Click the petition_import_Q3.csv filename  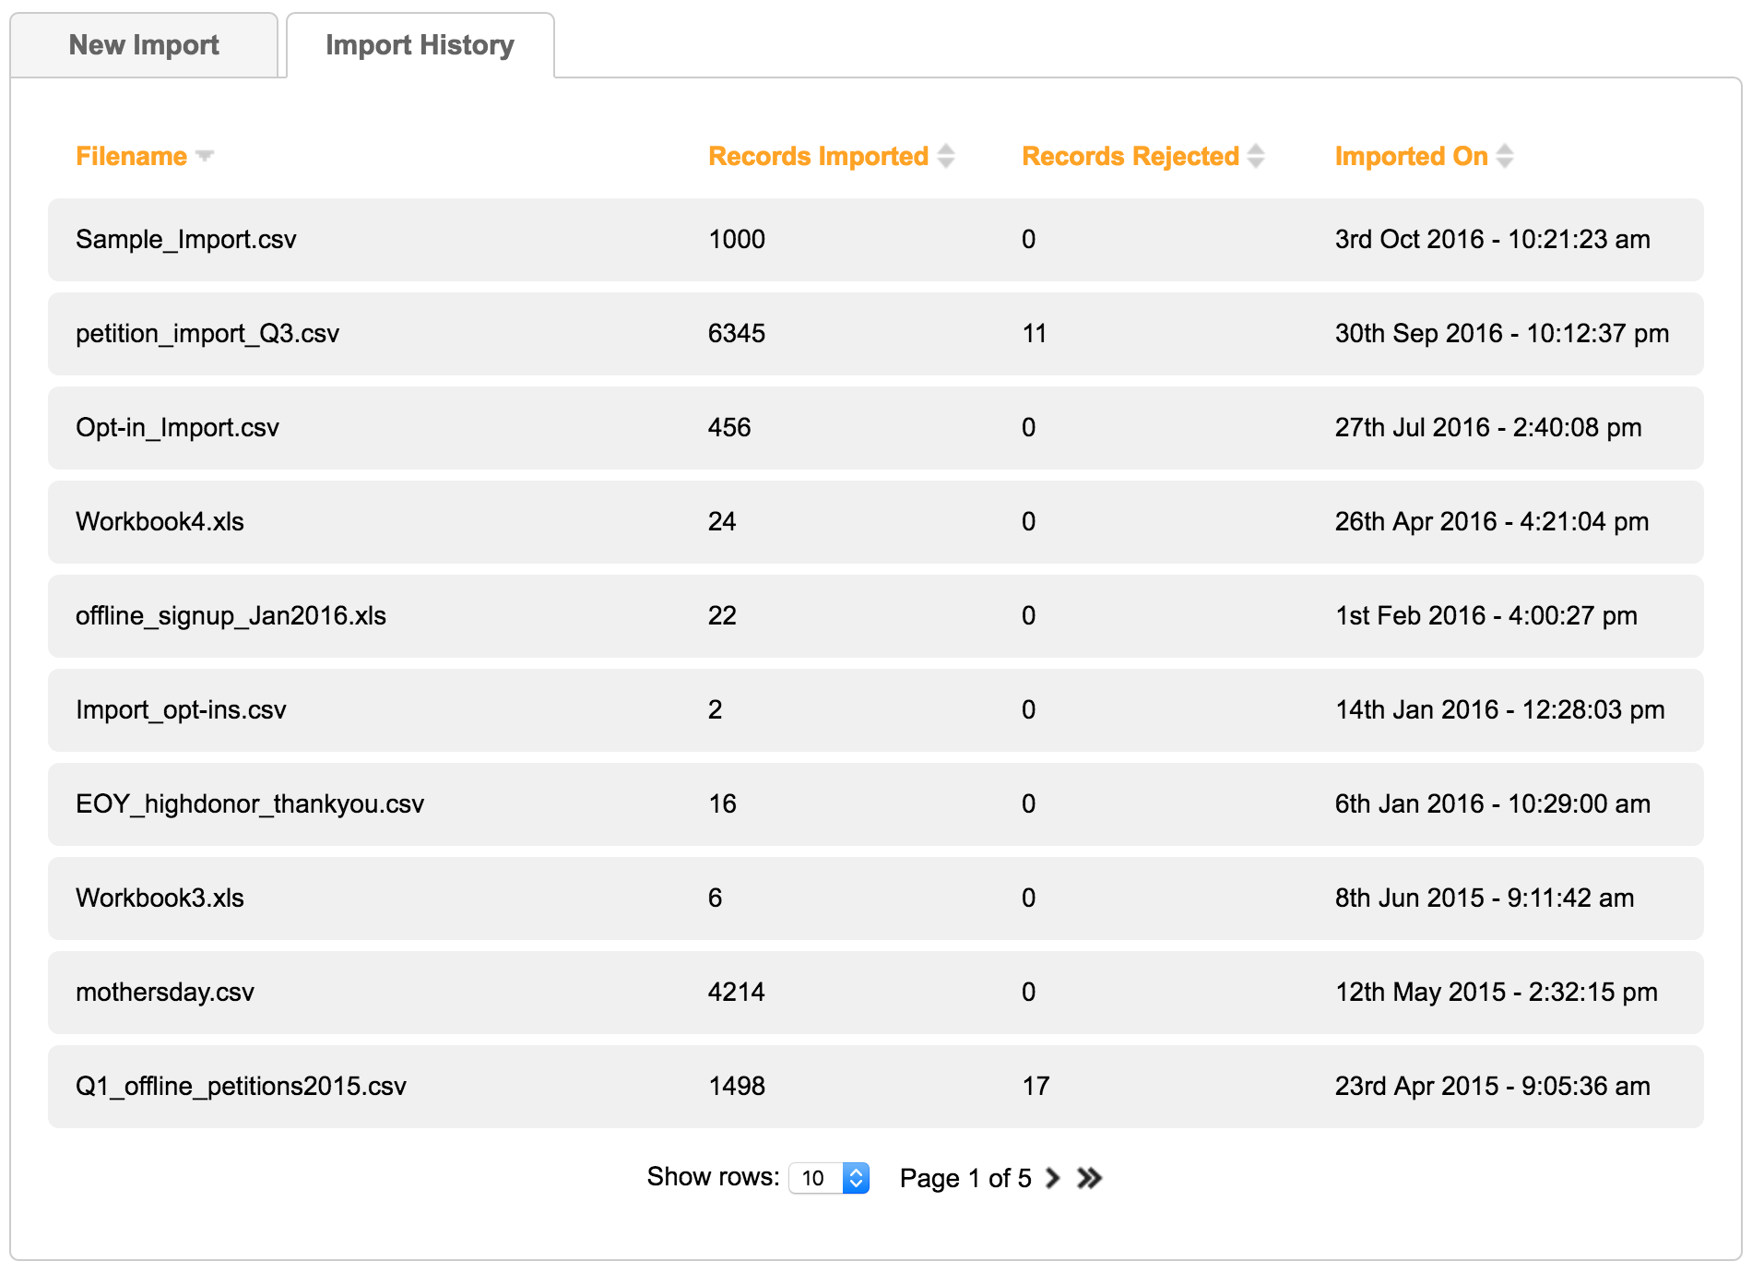point(207,334)
